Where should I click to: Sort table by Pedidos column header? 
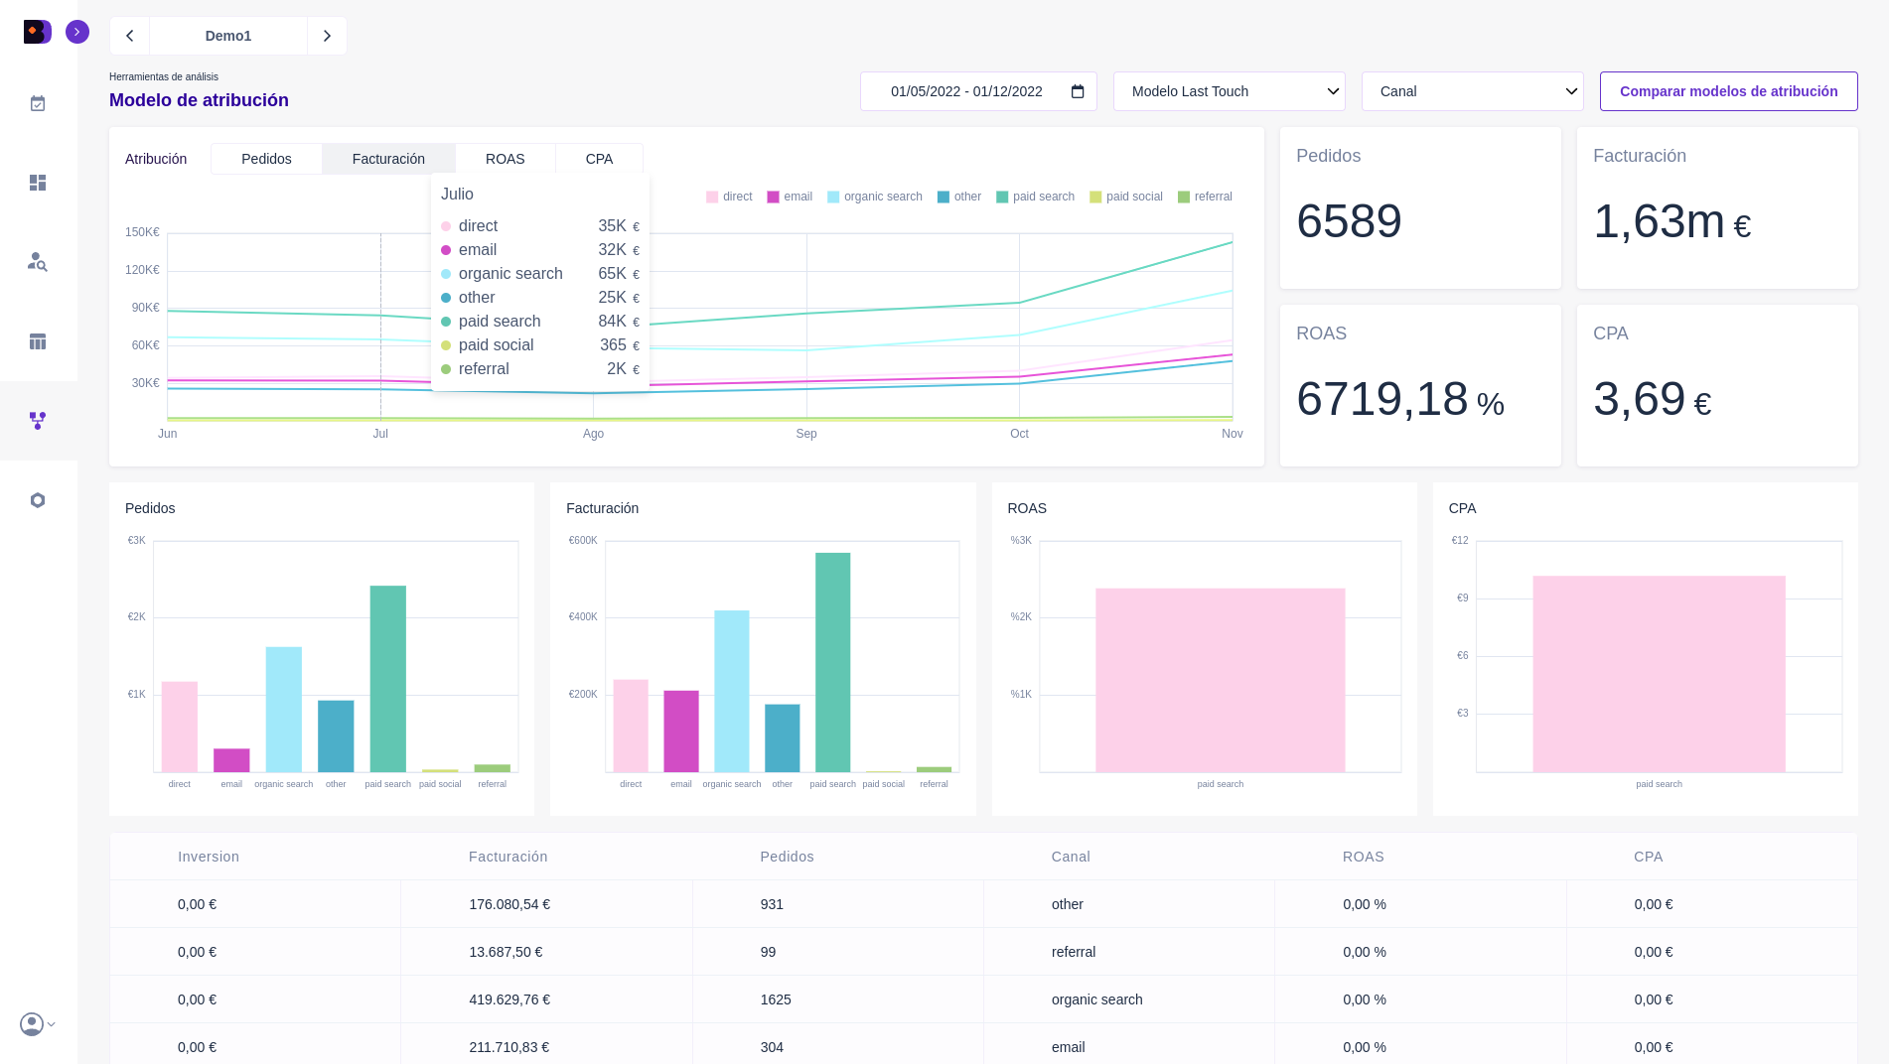(788, 857)
